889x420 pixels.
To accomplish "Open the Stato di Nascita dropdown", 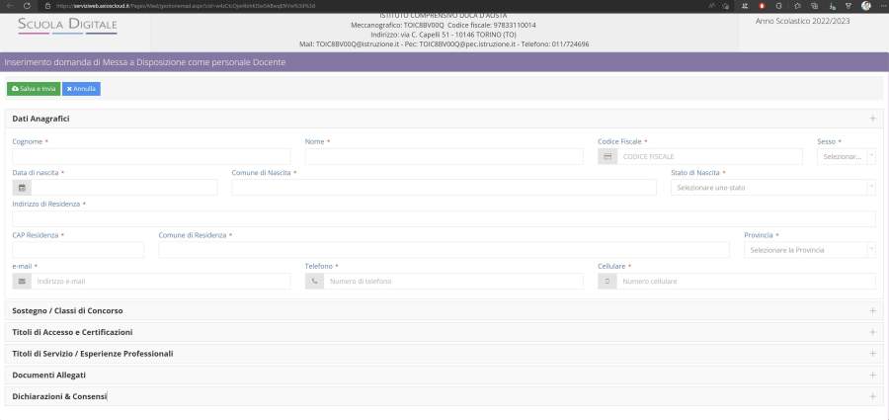I will pos(772,188).
